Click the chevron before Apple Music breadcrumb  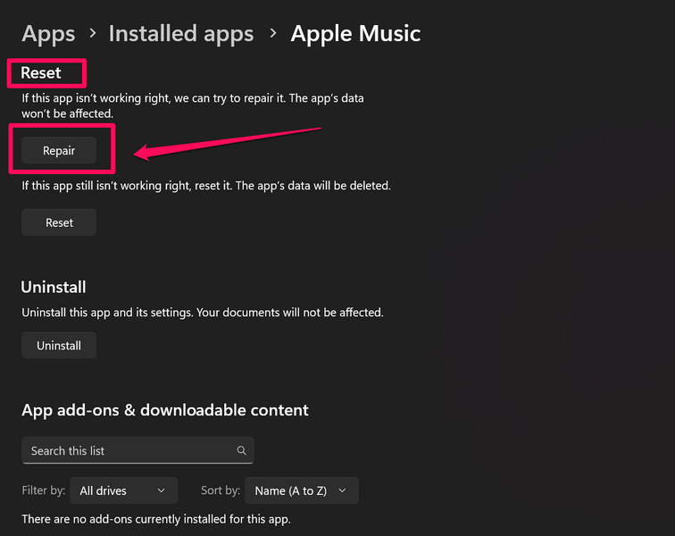[271, 34]
